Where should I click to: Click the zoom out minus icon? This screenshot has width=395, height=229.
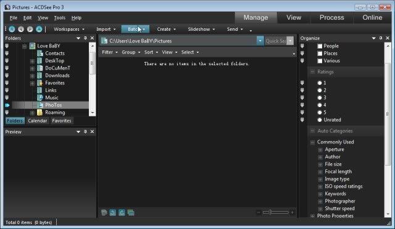pos(259,212)
